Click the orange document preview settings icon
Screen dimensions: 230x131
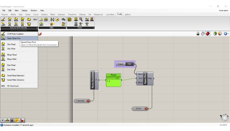(220, 34)
